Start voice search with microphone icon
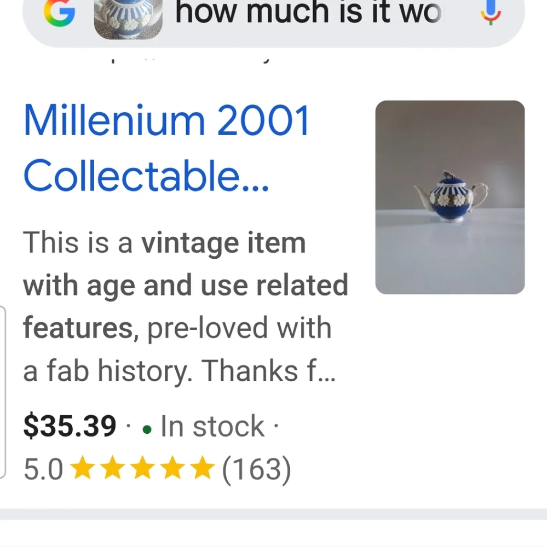Viewport: 547px width, 547px height. pos(491,12)
